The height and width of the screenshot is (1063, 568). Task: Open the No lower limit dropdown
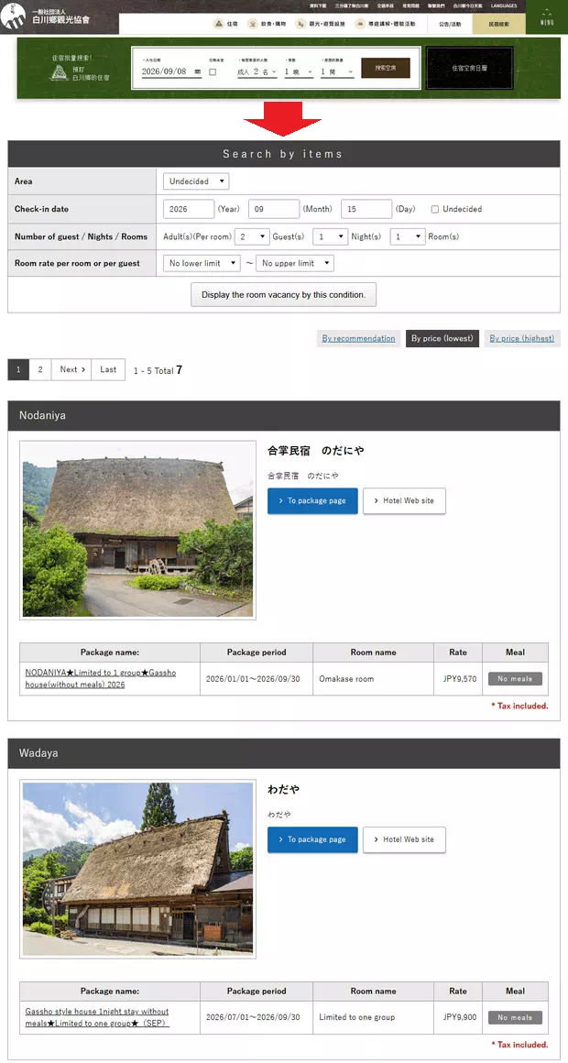202,263
